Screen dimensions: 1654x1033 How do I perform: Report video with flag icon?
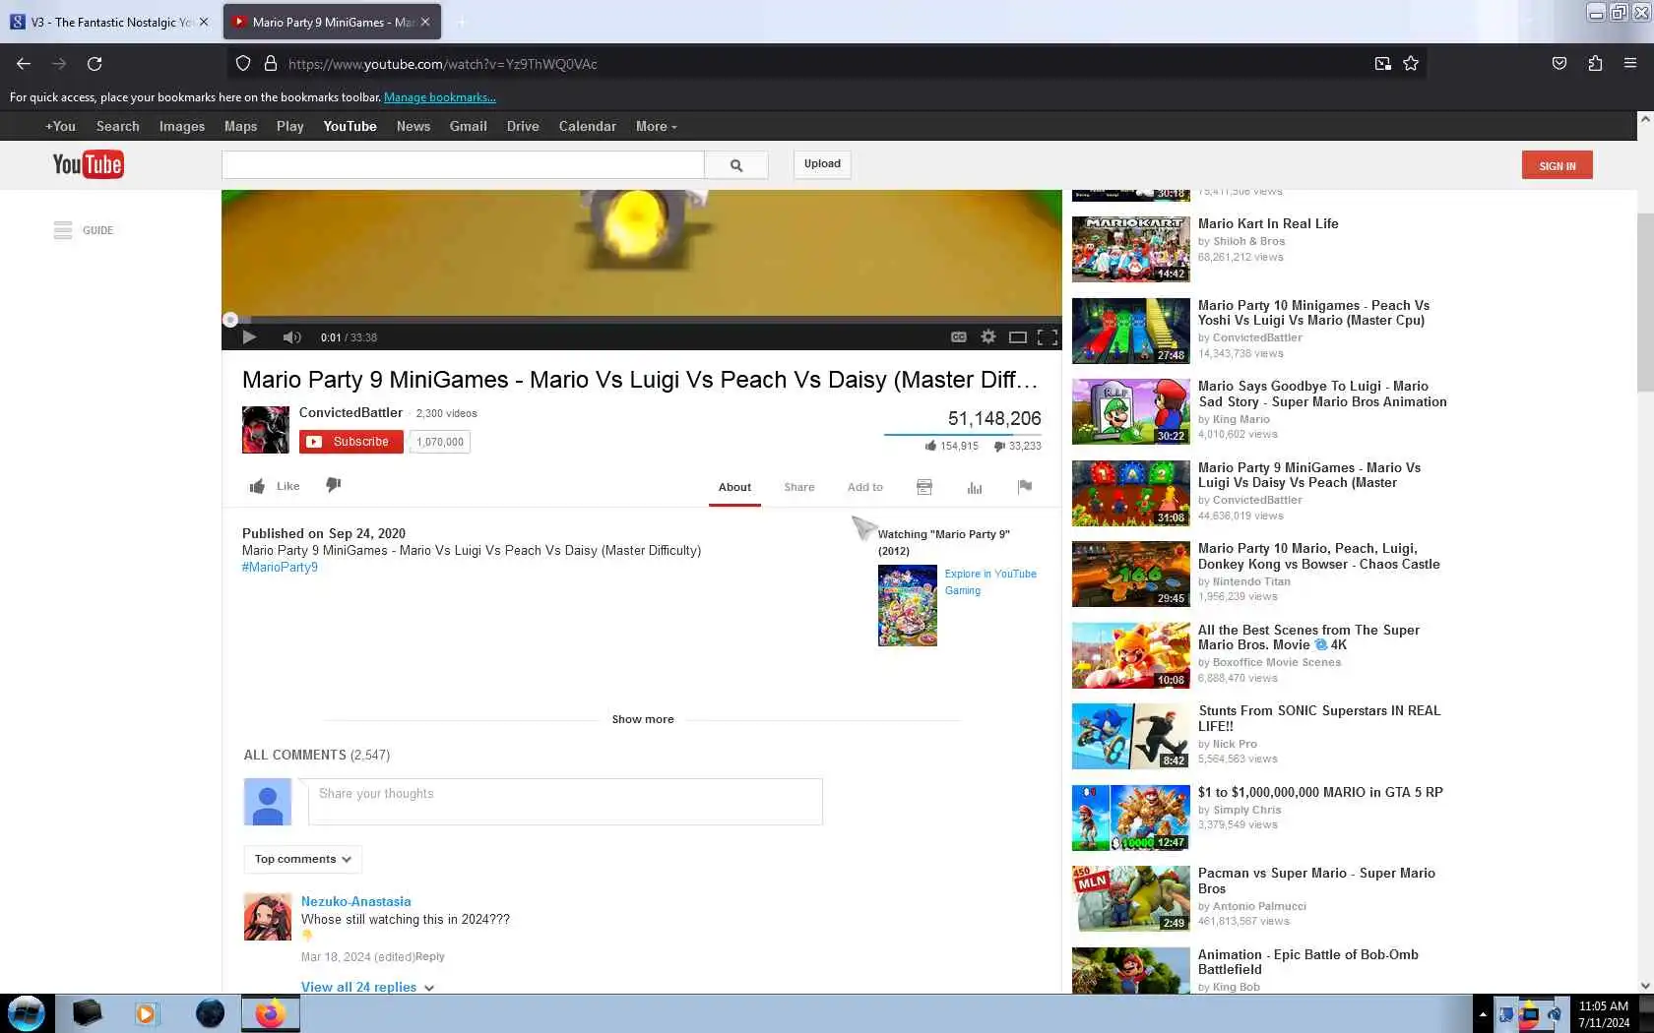1025,486
